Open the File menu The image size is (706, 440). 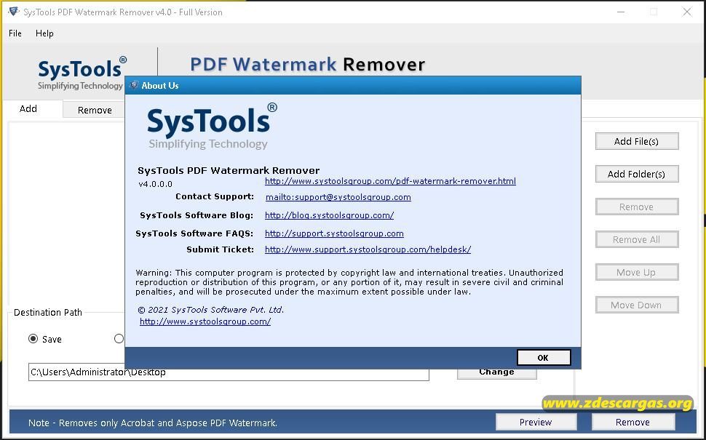(x=15, y=33)
